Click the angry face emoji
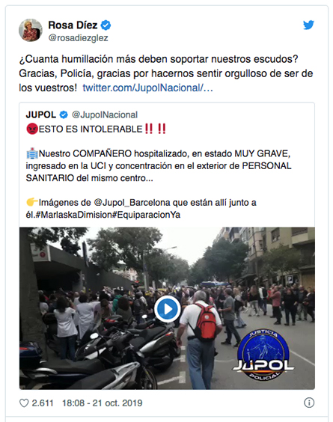 coord(32,129)
